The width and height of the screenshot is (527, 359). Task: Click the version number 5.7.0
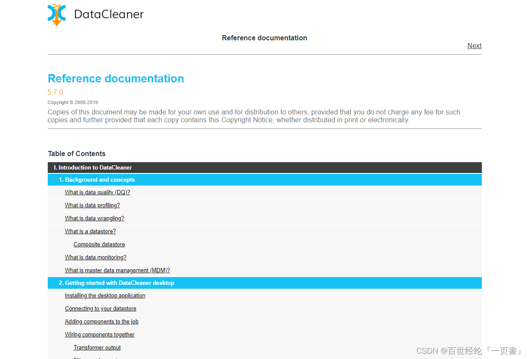55,92
